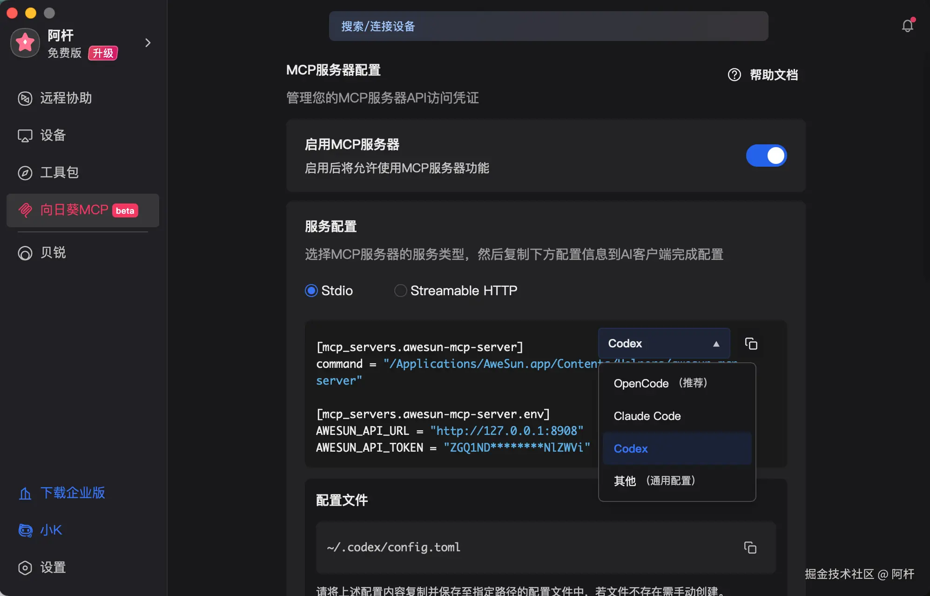This screenshot has height=596, width=930.
Task: Choose the Streamable HTTP radio option
Action: [400, 291]
